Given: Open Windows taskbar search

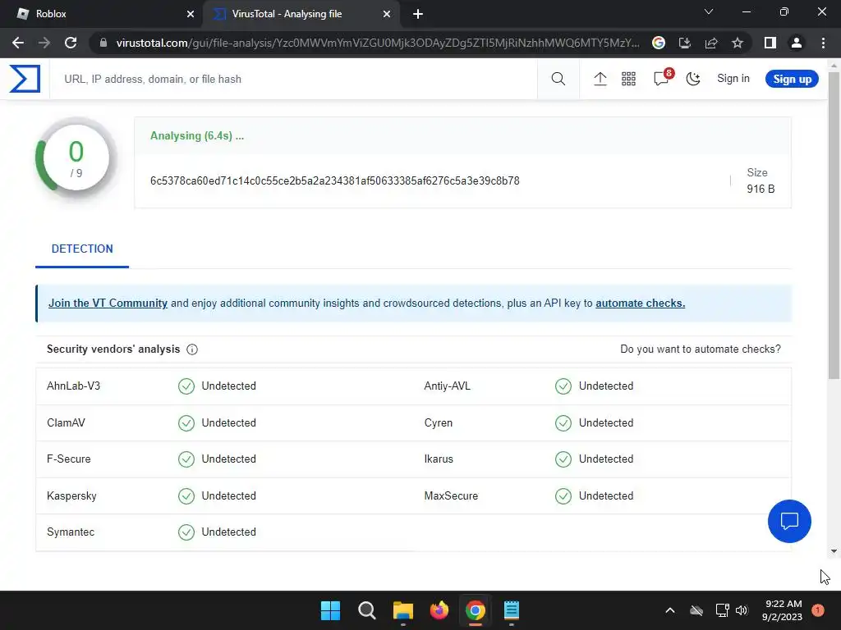Looking at the screenshot, I should tap(367, 610).
